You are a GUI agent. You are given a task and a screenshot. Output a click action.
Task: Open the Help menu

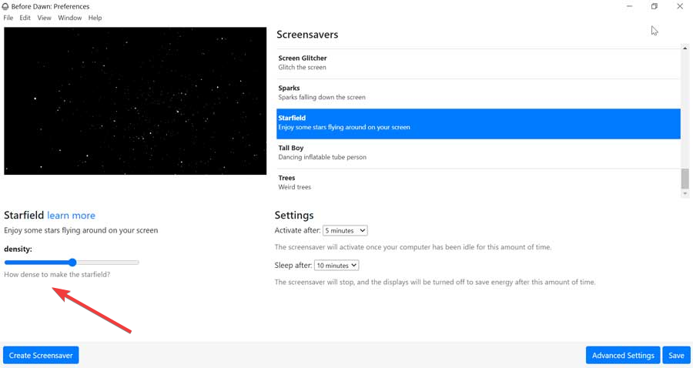95,18
